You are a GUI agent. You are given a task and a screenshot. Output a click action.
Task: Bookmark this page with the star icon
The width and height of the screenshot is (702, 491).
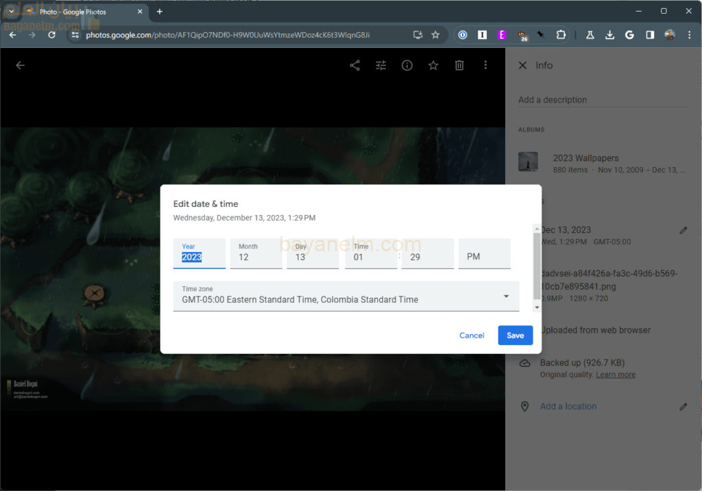tap(435, 35)
